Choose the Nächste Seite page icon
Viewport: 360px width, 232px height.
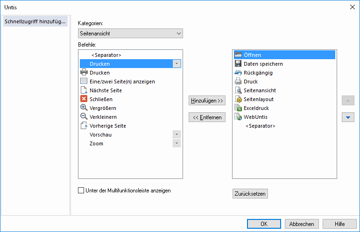[84, 90]
